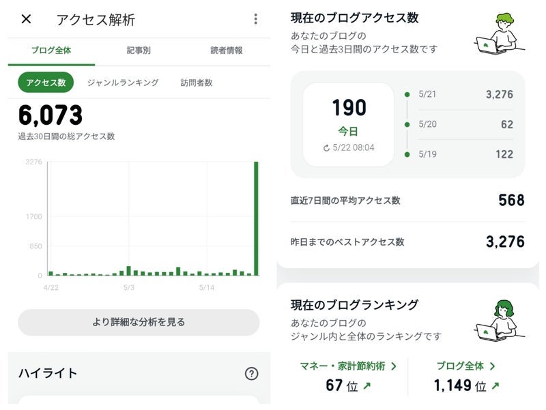546x410 pixels.
Task: Switch to ジャンルランキング filter
Action: 123,83
